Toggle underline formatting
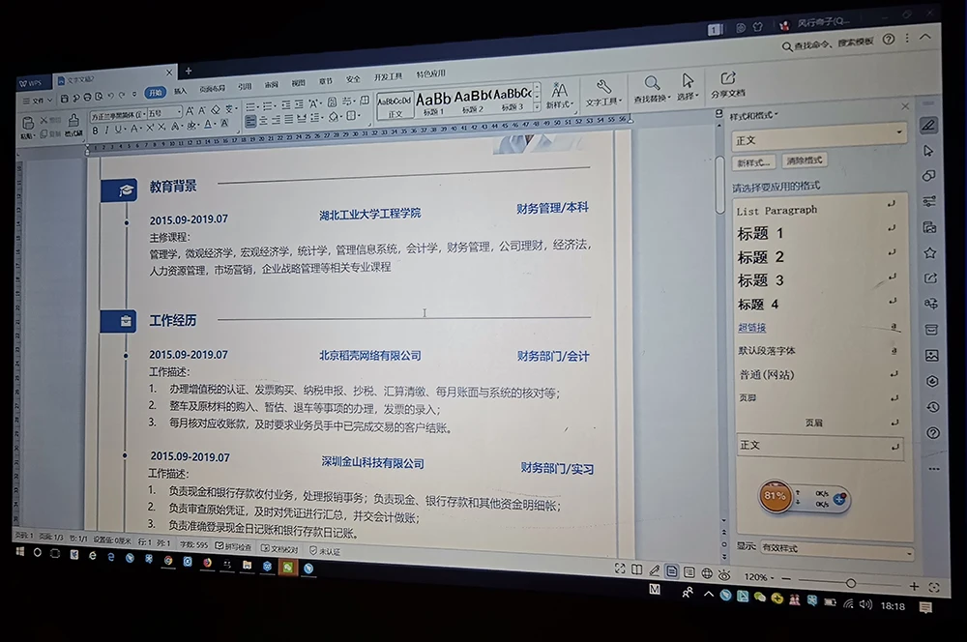This screenshot has height=642, width=967. [x=118, y=130]
